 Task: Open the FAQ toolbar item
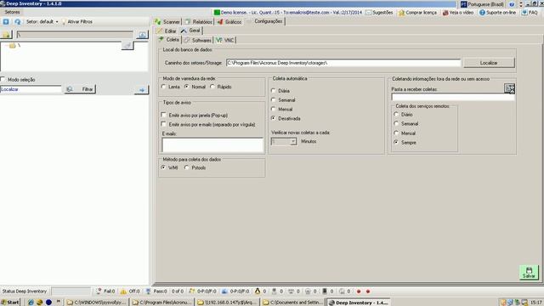coord(530,13)
